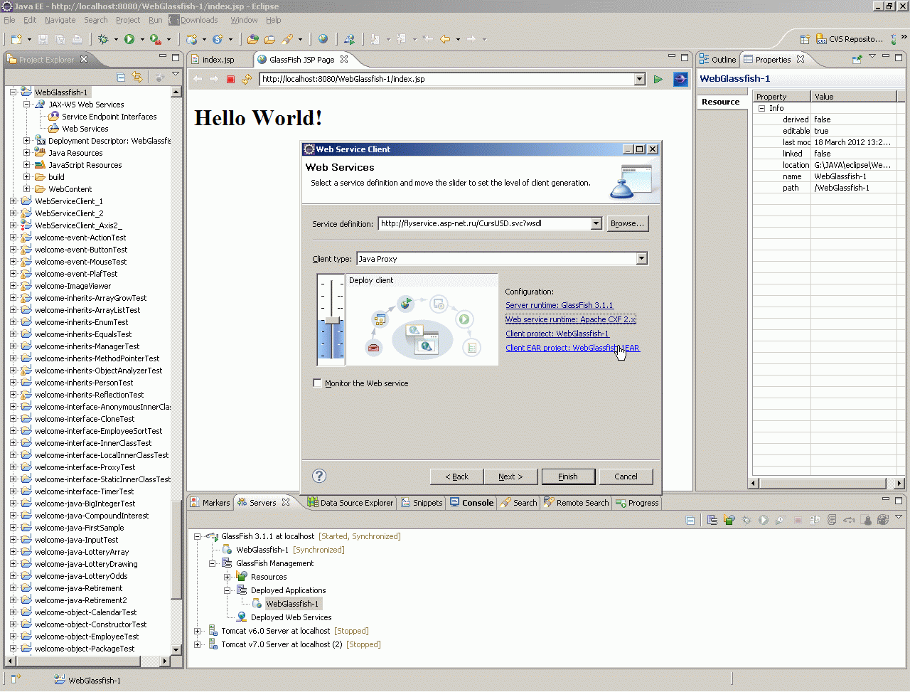Image resolution: width=910 pixels, height=692 pixels.
Task: Close the Properties view with its X
Action: pos(801,59)
